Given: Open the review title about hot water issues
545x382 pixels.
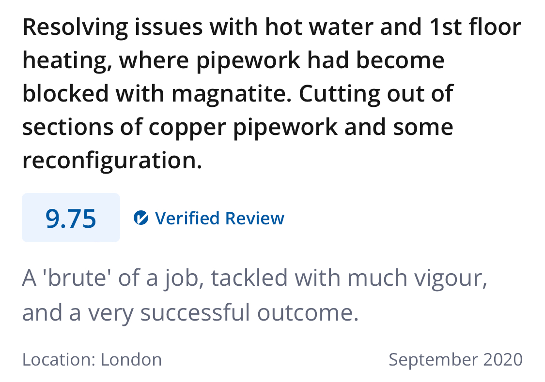Looking at the screenshot, I should coord(272,94).
